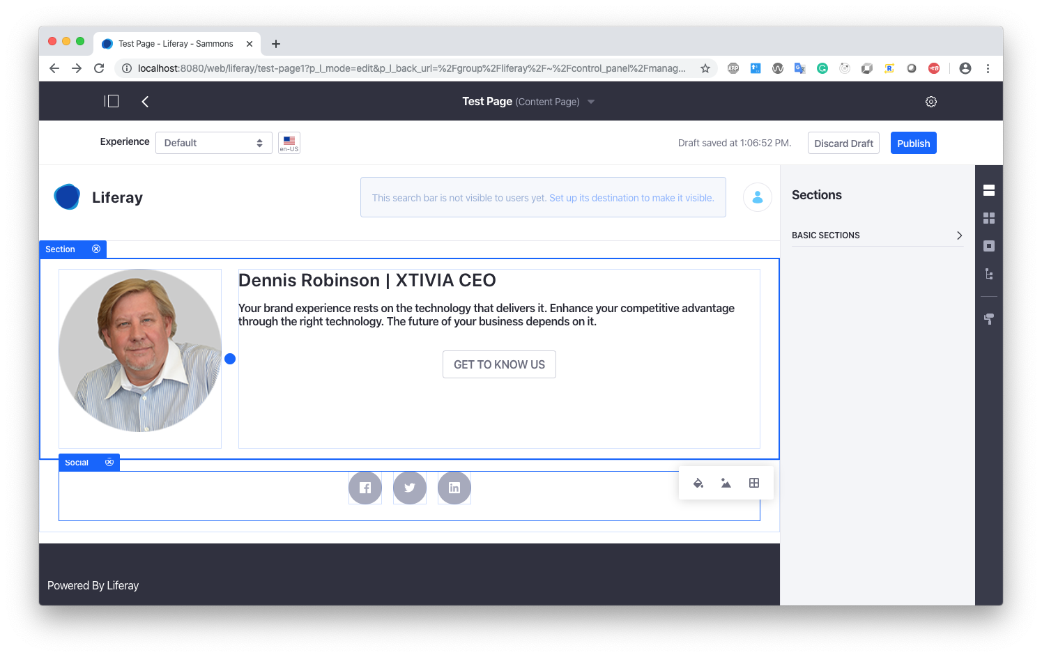
Task: Remove the Section using its close icon
Action: point(96,249)
